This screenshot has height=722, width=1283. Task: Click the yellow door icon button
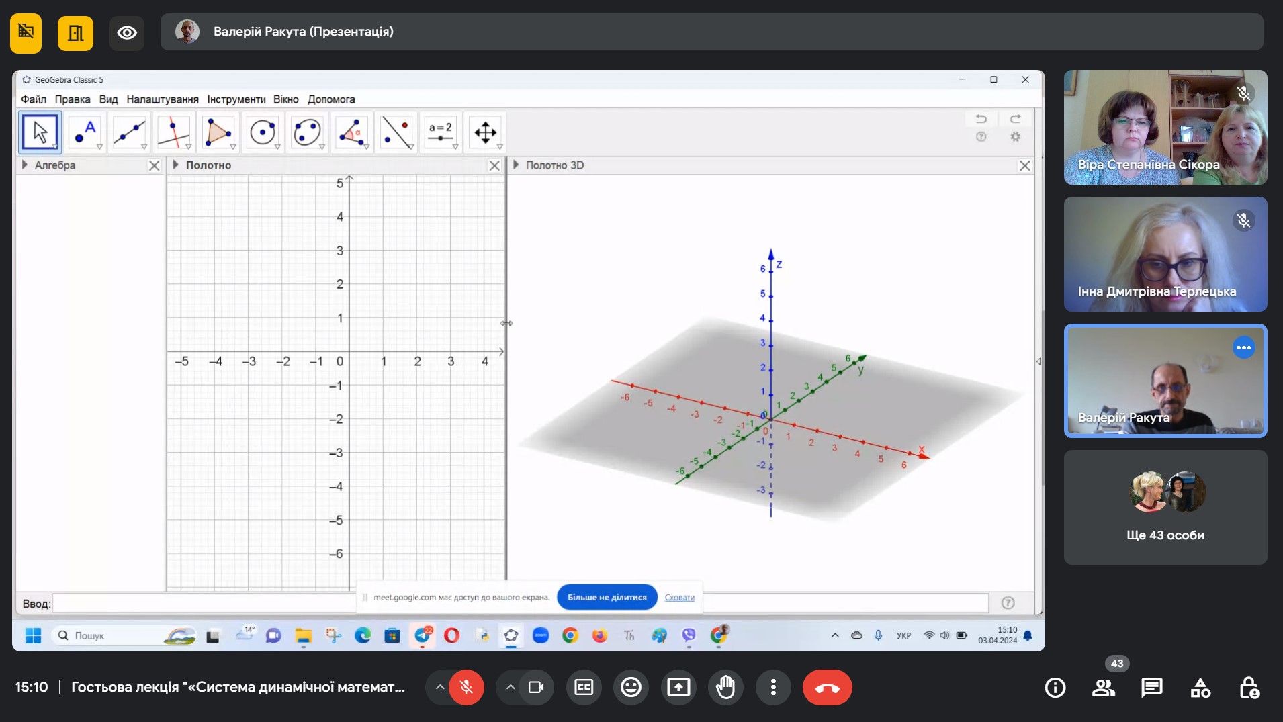pos(75,33)
